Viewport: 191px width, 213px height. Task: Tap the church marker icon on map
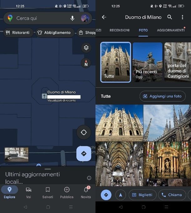pos(44,96)
